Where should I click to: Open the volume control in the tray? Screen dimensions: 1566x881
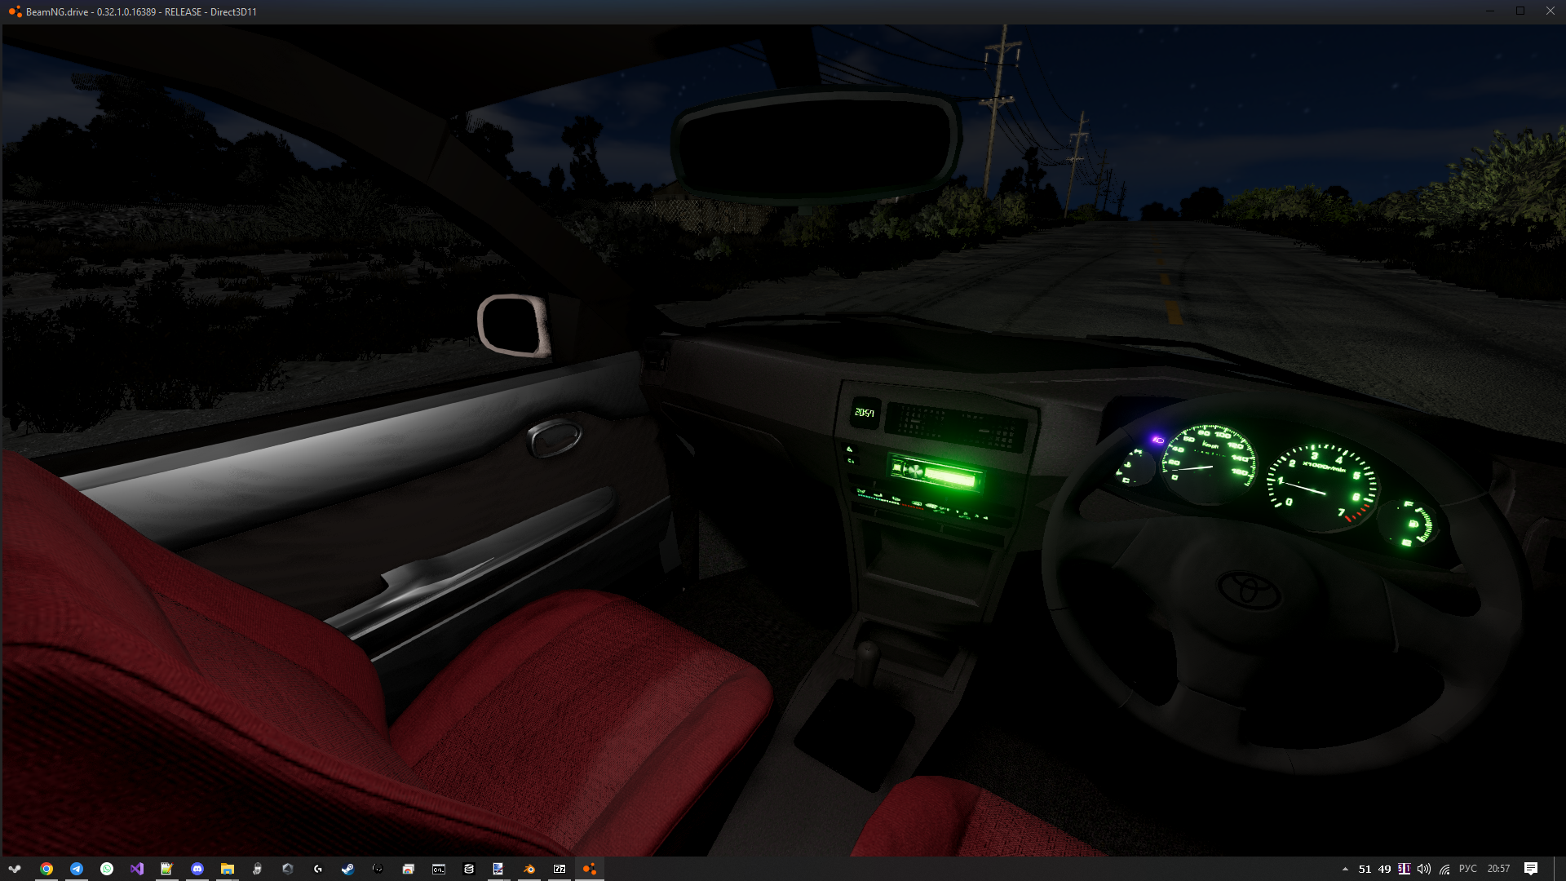click(x=1424, y=869)
